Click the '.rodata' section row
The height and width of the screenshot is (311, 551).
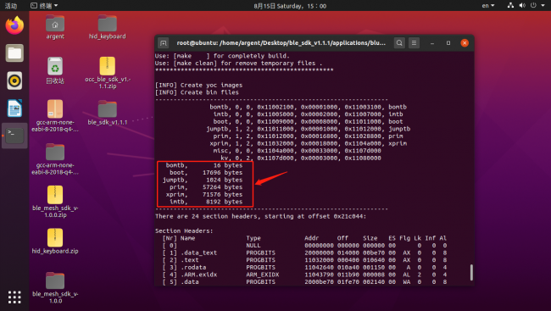tap(304, 268)
